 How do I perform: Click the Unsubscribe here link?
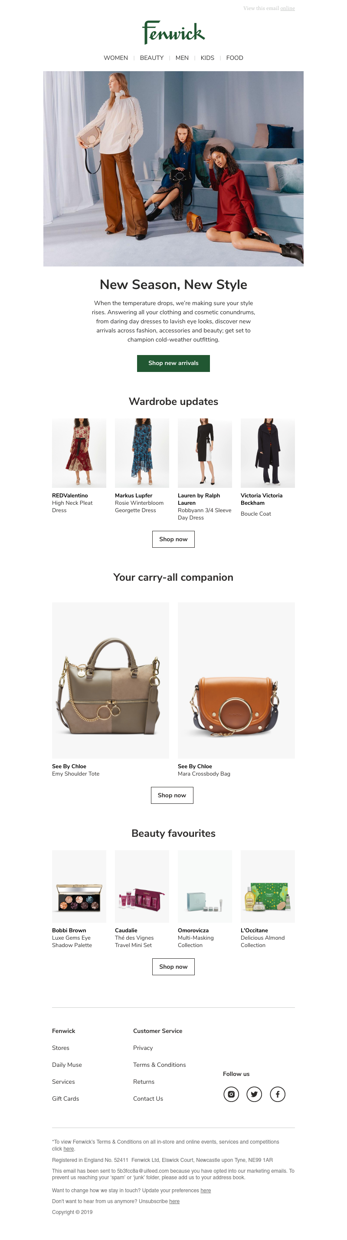174,1201
